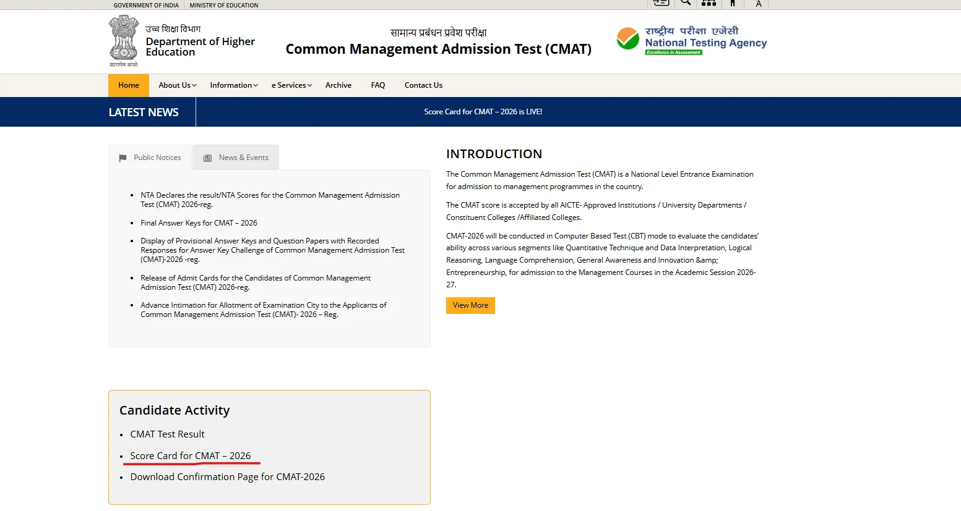Open the Contact Us menu item
The width and height of the screenshot is (961, 511).
[x=423, y=85]
